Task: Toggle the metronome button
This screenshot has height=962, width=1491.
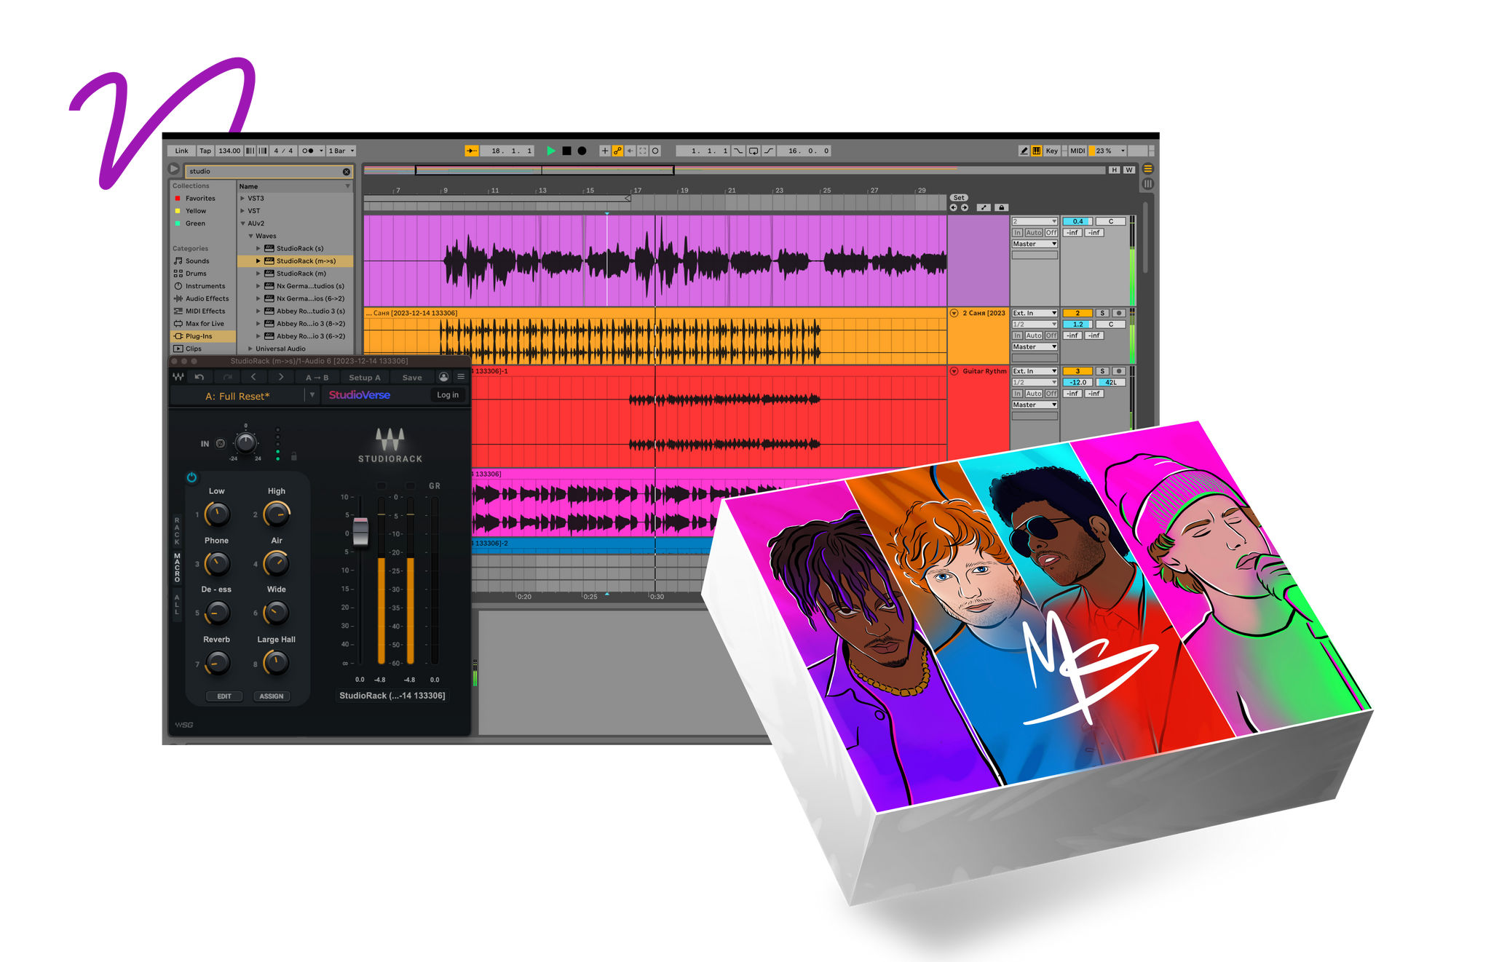Action: (308, 151)
